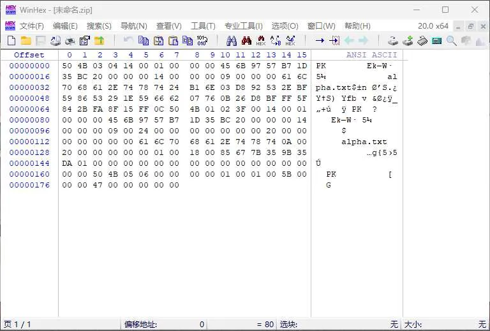Click offset row 00000160
The image size is (490, 331).
coord(29,174)
